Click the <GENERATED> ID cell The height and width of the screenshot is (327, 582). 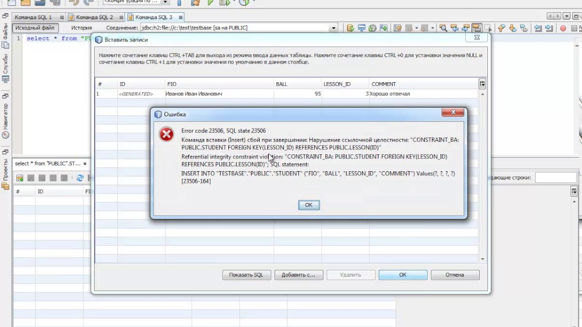click(x=141, y=94)
